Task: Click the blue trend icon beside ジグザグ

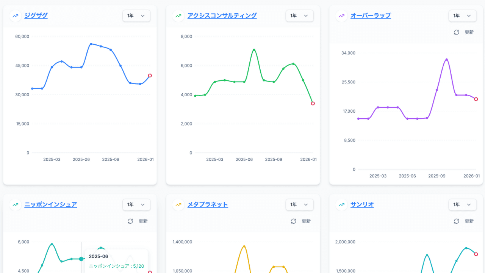Action: pyautogui.click(x=16, y=16)
